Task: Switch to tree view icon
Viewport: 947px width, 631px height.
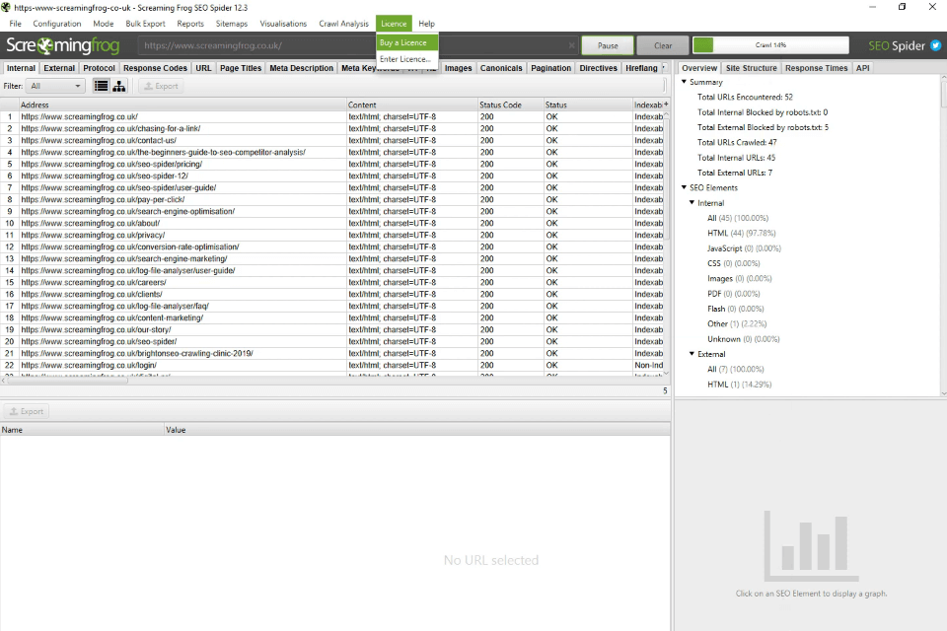Action: 119,87
